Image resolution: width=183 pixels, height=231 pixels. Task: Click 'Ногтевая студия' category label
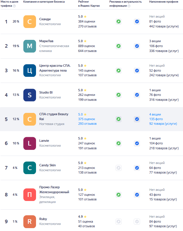click(x=52, y=124)
